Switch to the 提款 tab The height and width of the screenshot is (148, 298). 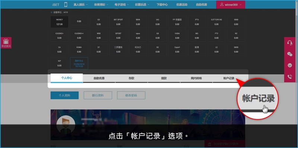tap(164, 78)
